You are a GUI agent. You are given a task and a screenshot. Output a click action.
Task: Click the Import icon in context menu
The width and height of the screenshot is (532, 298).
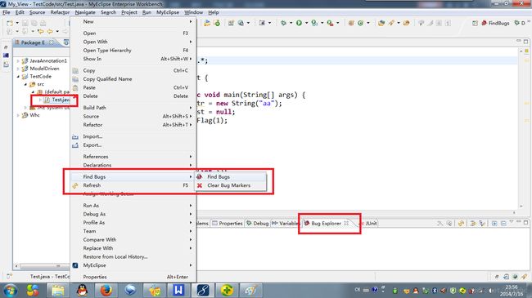(x=75, y=136)
